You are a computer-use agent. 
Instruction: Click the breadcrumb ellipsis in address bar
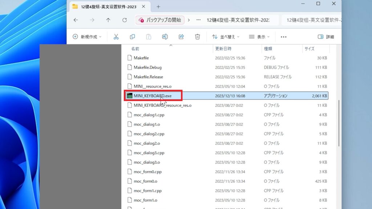click(199, 20)
